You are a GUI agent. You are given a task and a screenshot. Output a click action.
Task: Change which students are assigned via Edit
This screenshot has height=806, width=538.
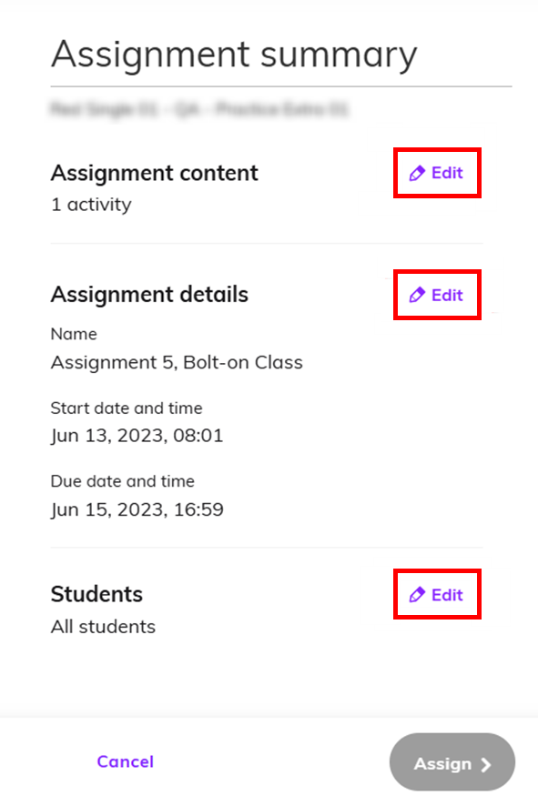pyautogui.click(x=437, y=593)
